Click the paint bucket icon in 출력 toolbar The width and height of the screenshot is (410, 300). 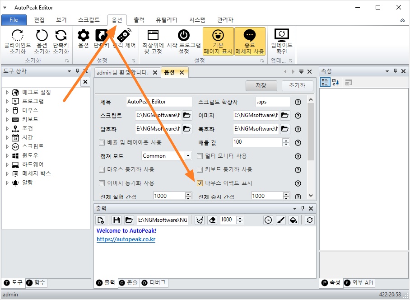tap(294, 220)
